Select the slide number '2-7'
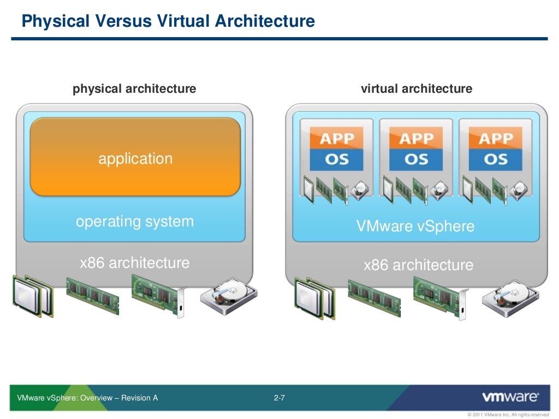Viewport: 559px width, 419px height. coord(279,398)
